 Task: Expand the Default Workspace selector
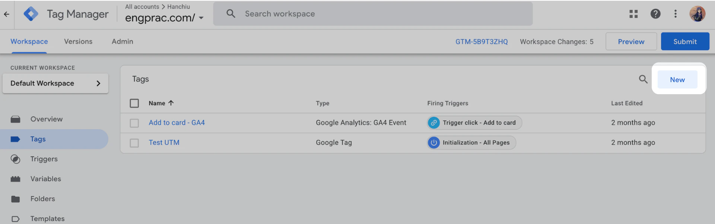[x=55, y=83]
